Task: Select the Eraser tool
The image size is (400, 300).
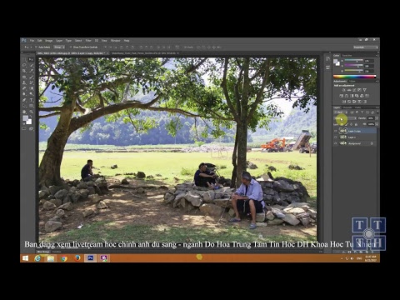Action: point(24,88)
